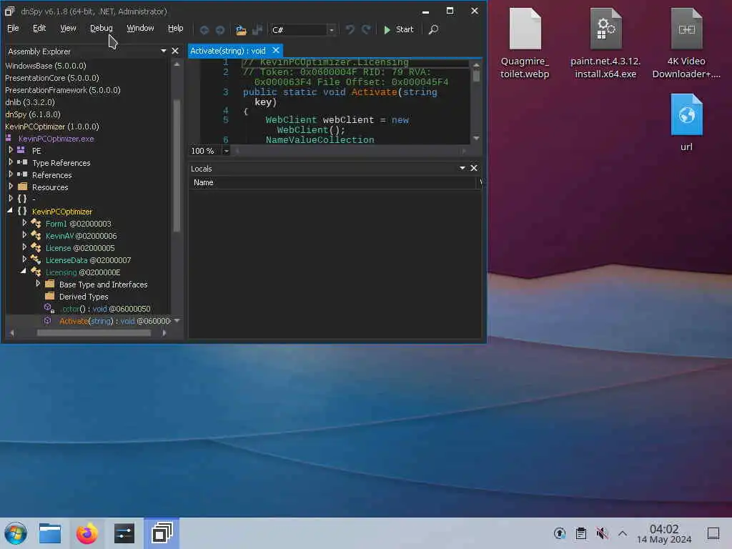Image resolution: width=732 pixels, height=549 pixels.
Task: Expand the LicenseData class node
Action: tap(24, 259)
